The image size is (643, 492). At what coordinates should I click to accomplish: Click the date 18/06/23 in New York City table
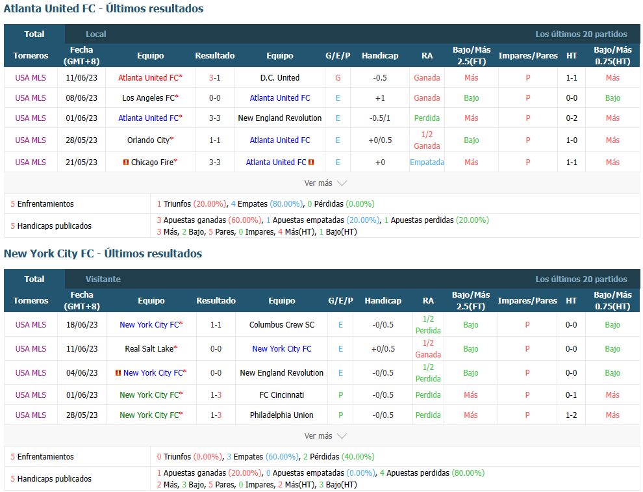(x=82, y=325)
